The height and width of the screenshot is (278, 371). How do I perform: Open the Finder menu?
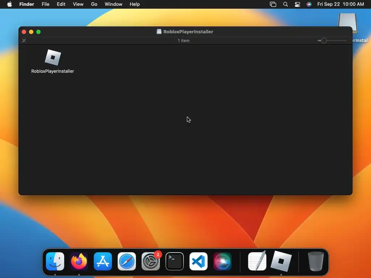(x=27, y=4)
